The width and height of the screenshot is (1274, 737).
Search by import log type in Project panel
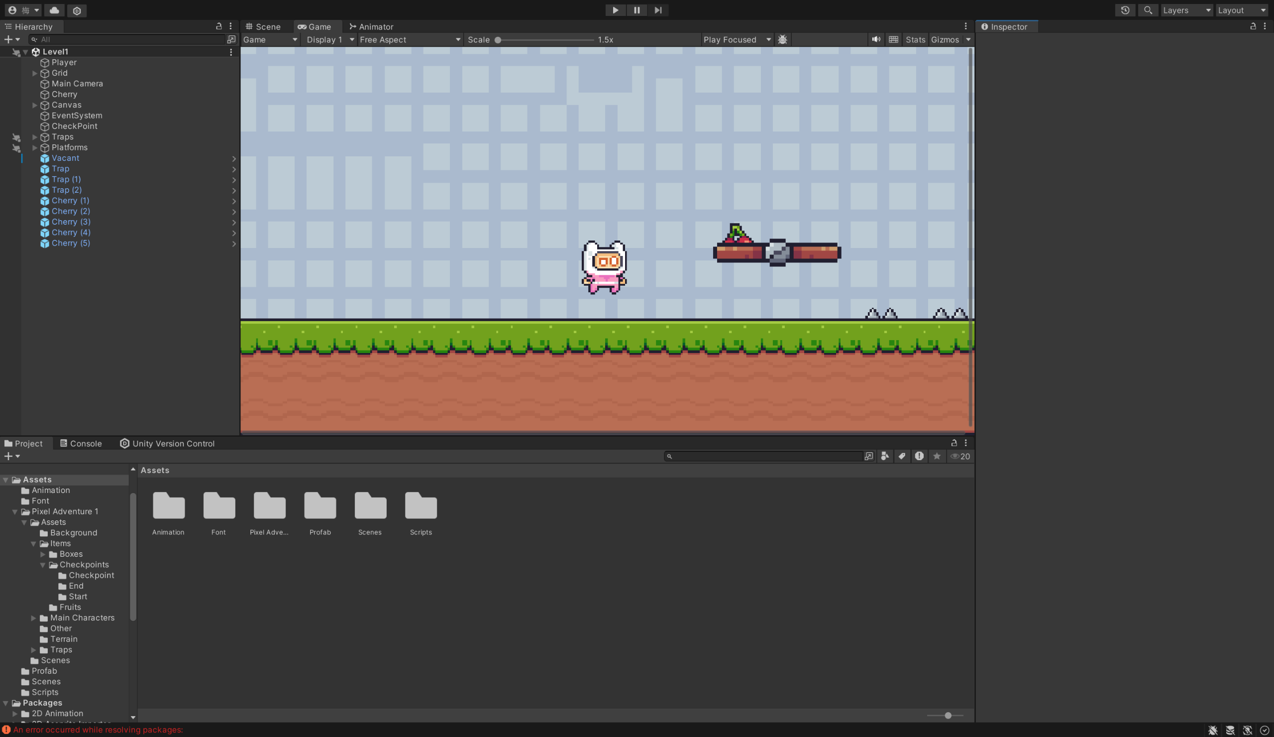(x=919, y=456)
